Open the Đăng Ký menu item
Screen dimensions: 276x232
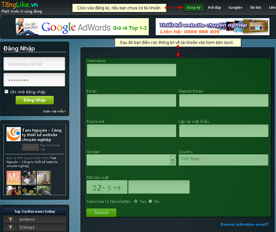pyautogui.click(x=194, y=8)
